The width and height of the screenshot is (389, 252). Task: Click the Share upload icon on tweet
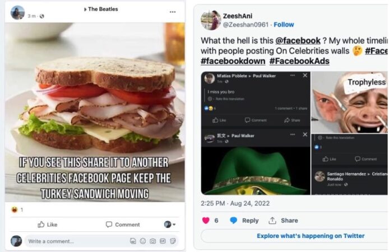272,220
